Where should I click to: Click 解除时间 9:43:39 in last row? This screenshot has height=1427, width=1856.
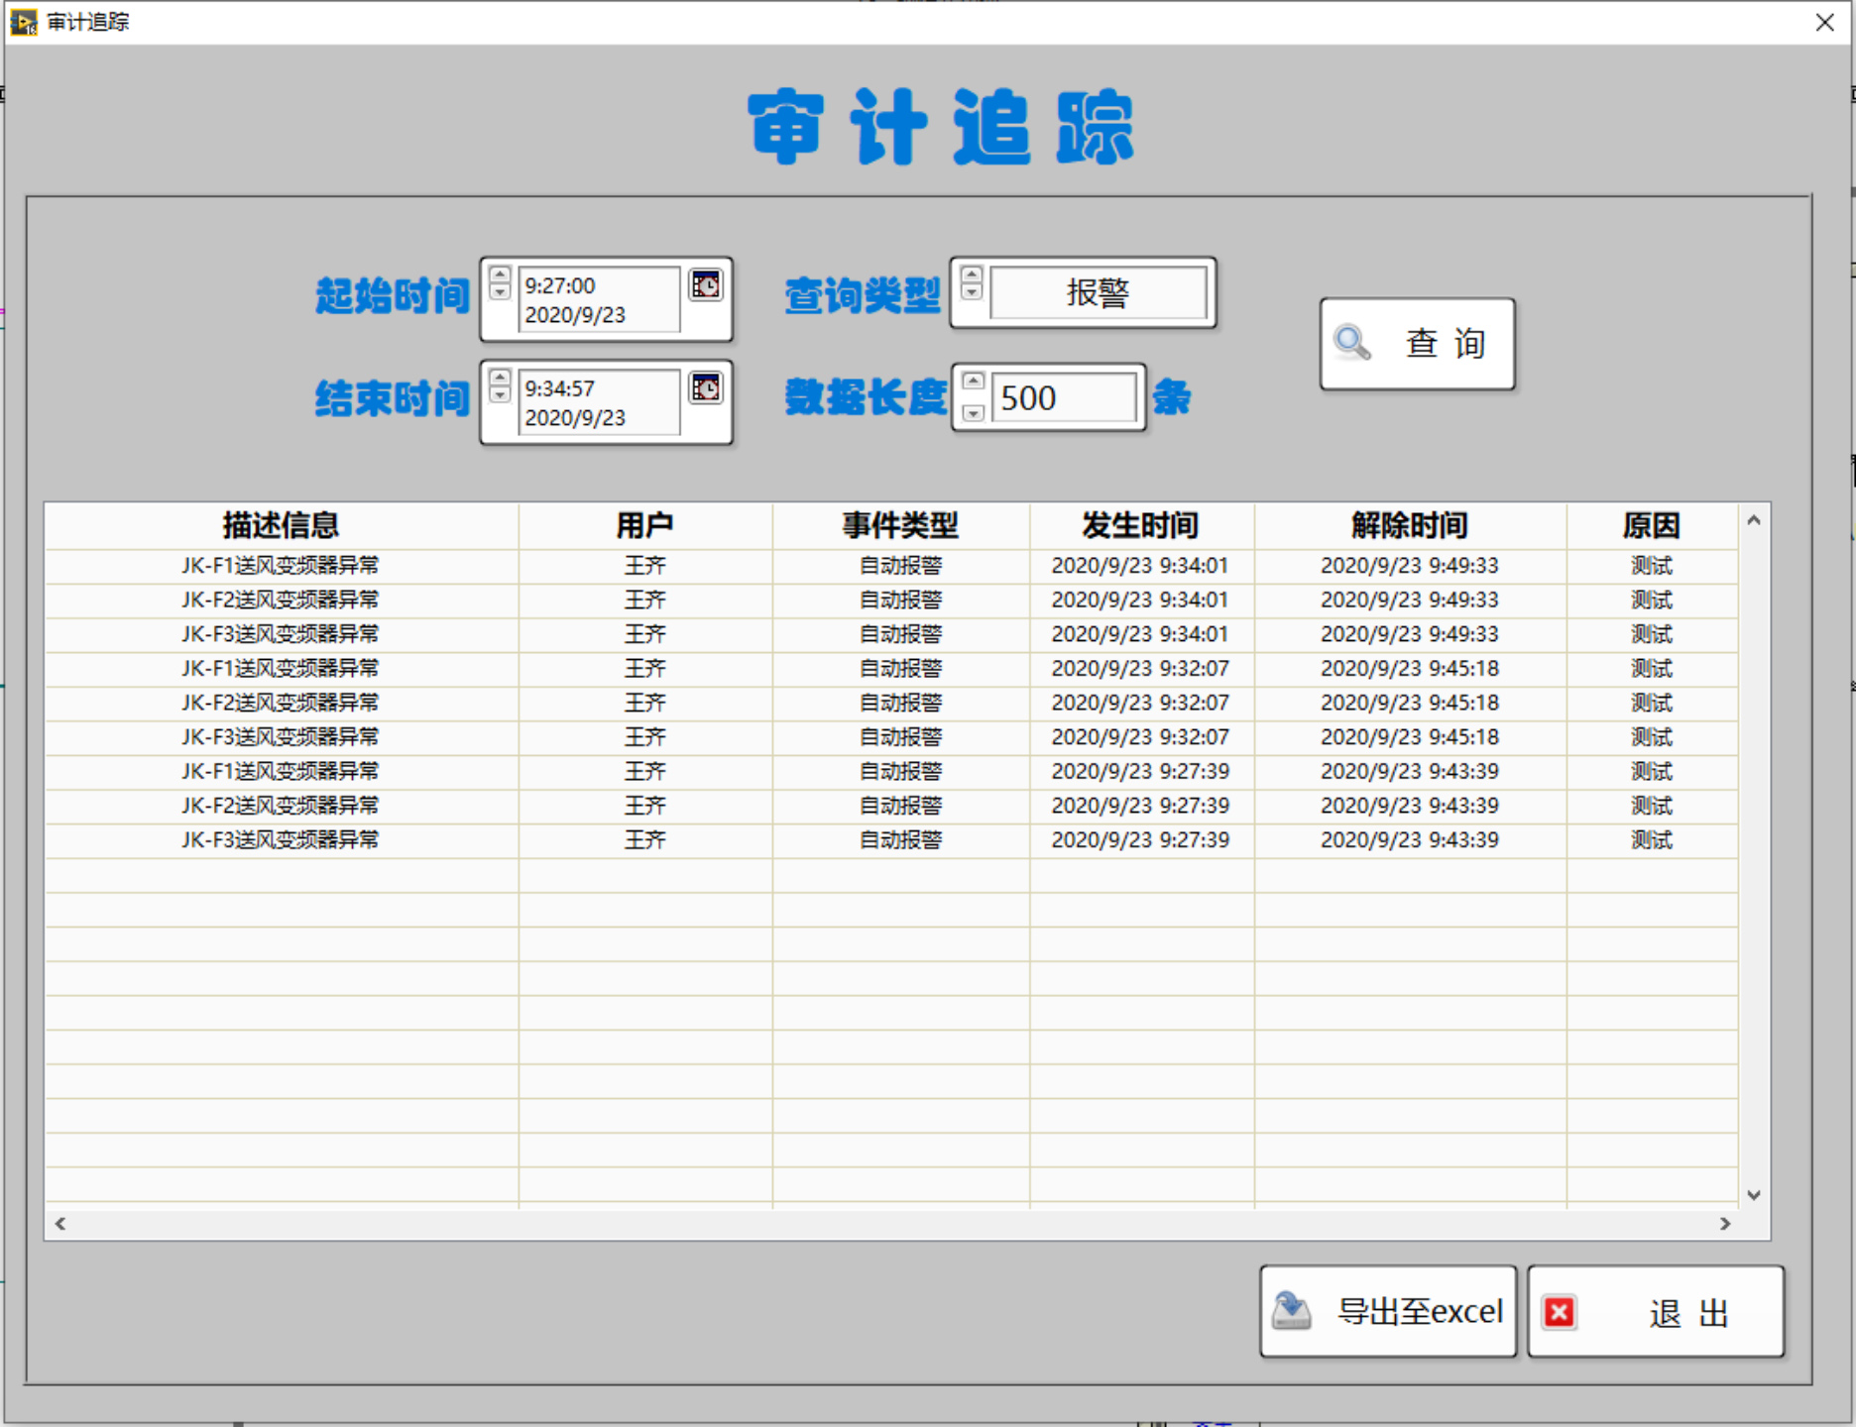point(1410,840)
